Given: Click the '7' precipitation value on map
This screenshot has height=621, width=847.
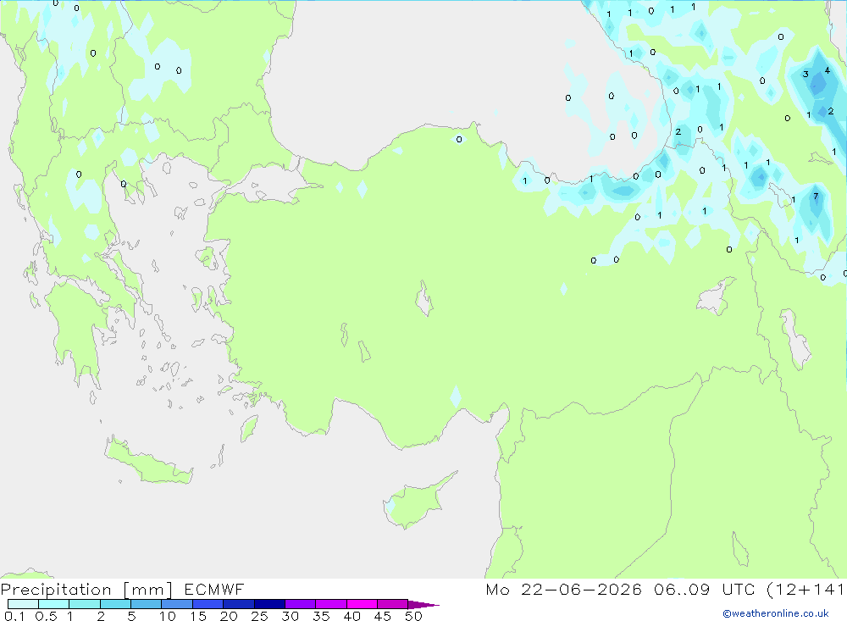Looking at the screenshot, I should [x=816, y=197].
